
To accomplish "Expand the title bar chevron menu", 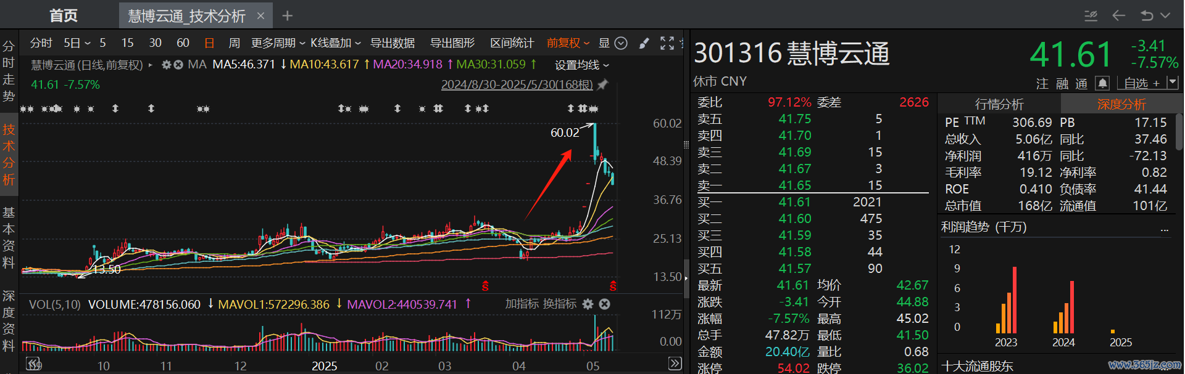I will coord(1165,15).
